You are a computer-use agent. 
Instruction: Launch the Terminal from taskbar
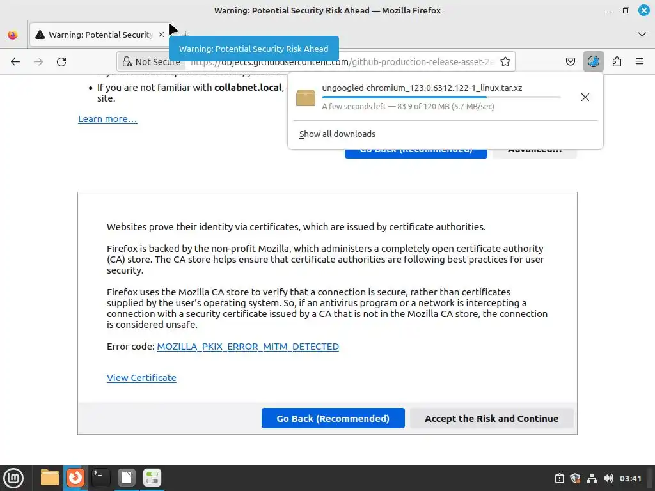tap(100, 478)
